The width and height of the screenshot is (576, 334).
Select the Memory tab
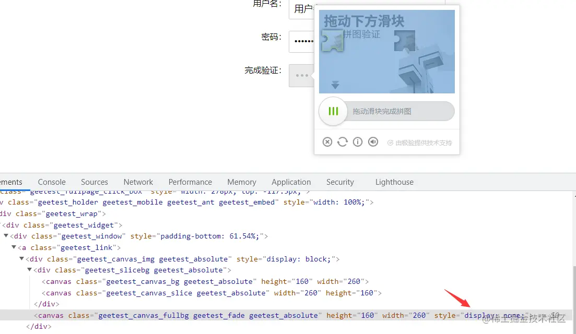(241, 182)
